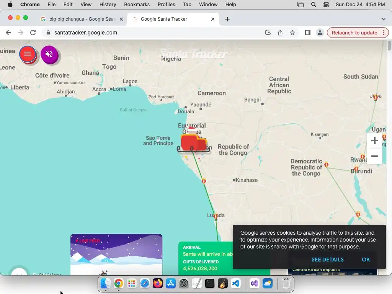Close the big big chungus tab

point(121,19)
